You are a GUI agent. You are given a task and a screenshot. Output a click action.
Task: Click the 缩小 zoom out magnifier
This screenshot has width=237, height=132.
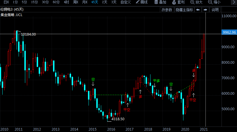tap(214, 2)
